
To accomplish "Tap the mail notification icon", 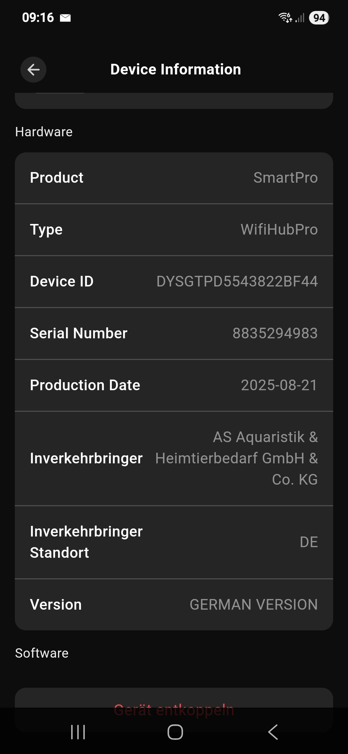I will pos(65,18).
